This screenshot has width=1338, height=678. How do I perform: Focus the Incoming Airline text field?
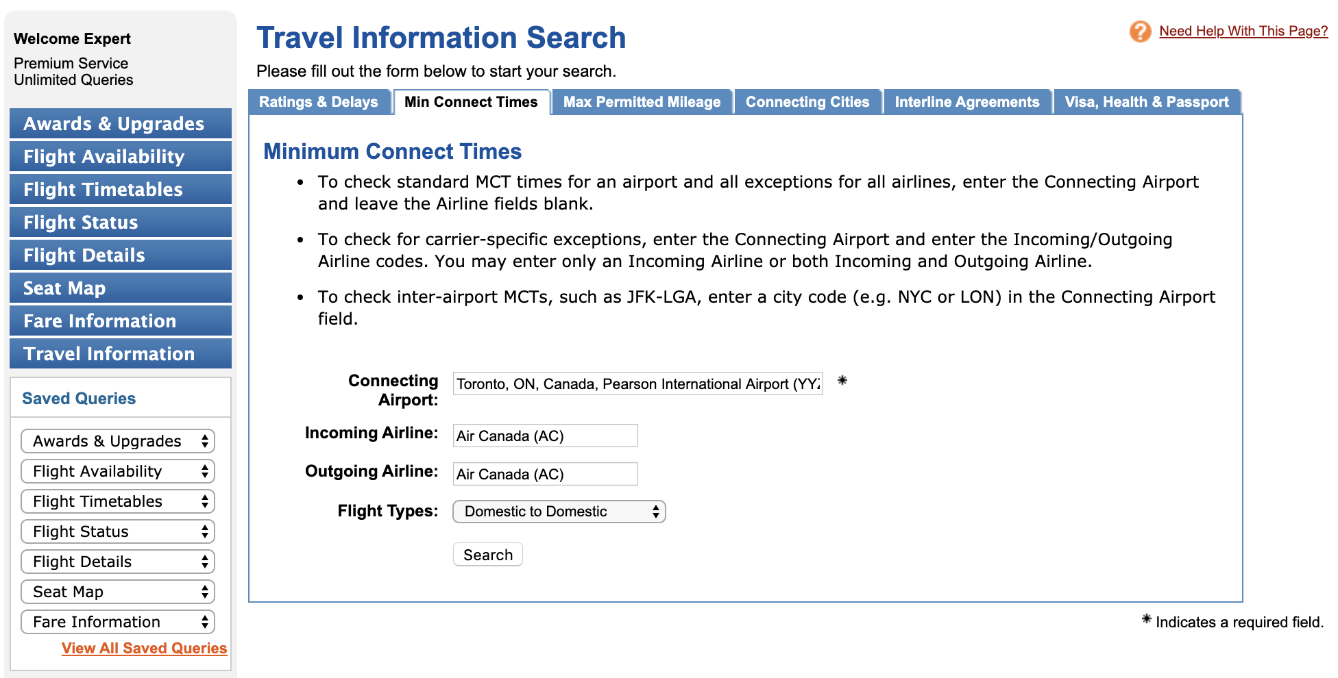546,436
